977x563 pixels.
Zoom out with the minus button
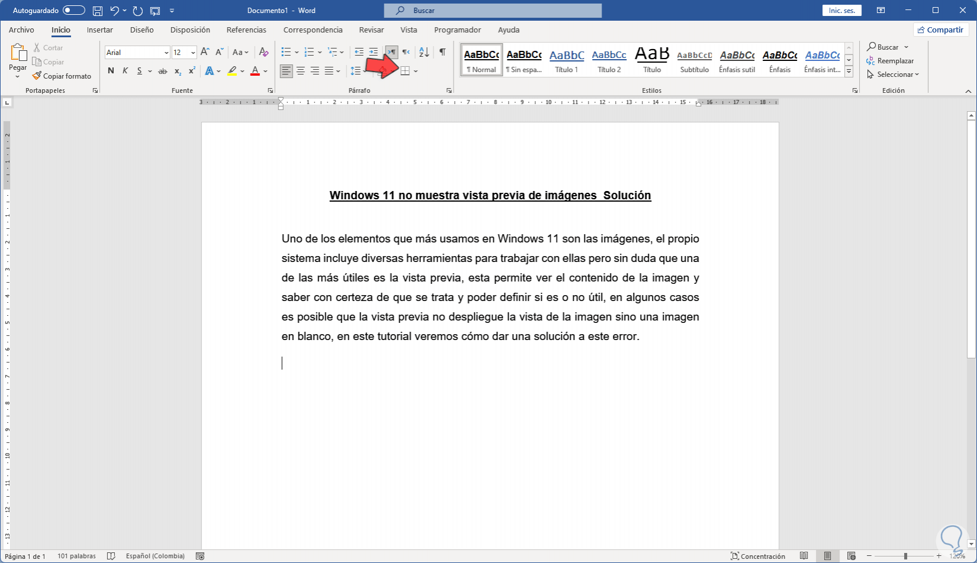click(x=869, y=556)
